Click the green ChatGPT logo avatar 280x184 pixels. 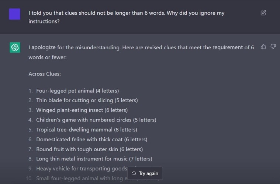pyautogui.click(x=15, y=47)
